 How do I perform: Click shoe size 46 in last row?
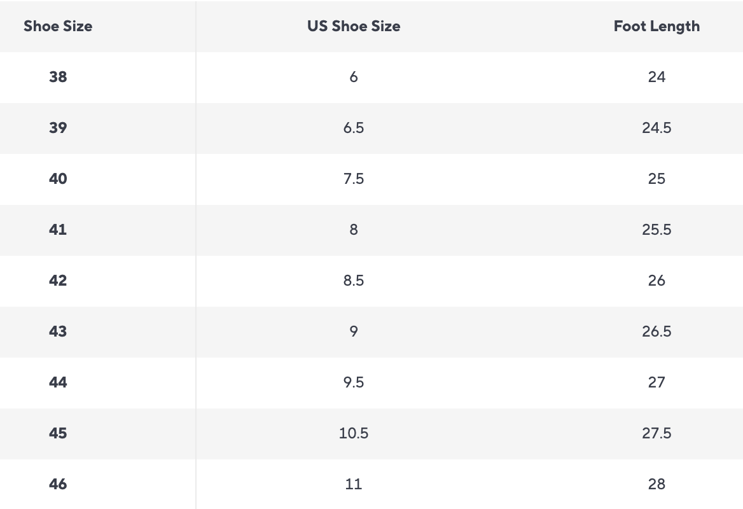pyautogui.click(x=58, y=484)
